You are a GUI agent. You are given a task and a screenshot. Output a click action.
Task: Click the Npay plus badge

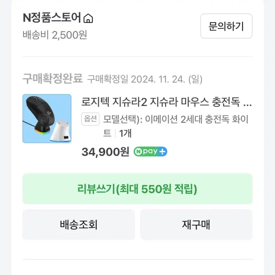point(150,152)
